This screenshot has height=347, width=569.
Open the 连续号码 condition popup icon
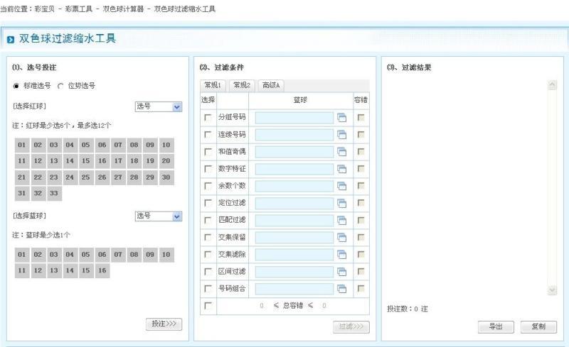coord(341,135)
